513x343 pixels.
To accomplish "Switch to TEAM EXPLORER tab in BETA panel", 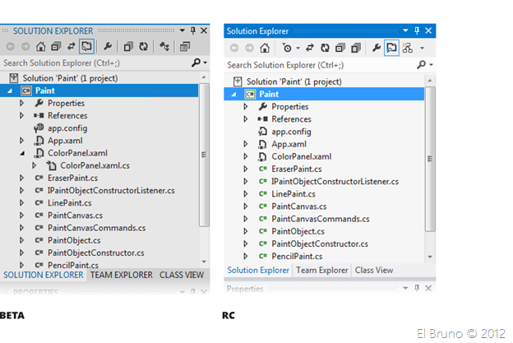I will [x=122, y=275].
